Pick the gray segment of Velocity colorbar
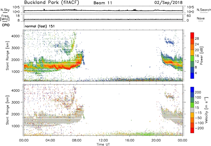 click(192, 110)
